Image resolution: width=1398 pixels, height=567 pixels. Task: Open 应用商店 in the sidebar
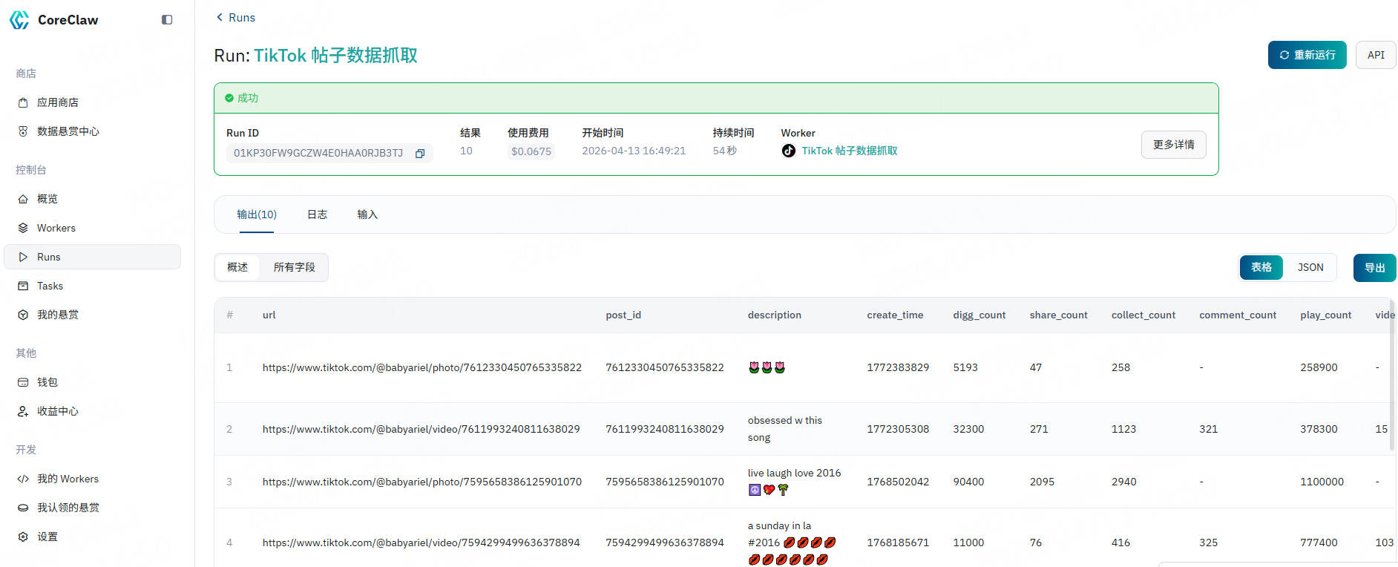click(57, 102)
